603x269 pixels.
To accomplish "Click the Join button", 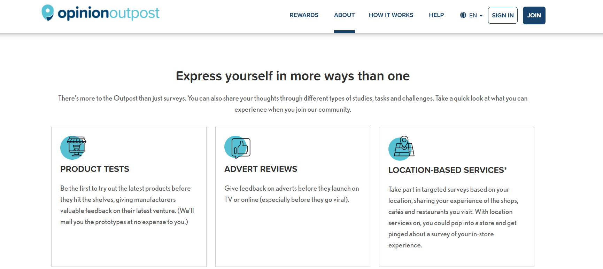I will click(534, 15).
